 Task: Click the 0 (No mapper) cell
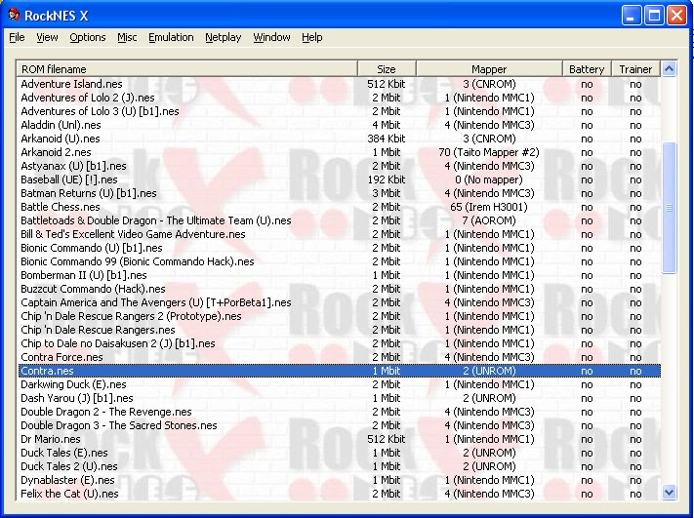click(x=489, y=179)
